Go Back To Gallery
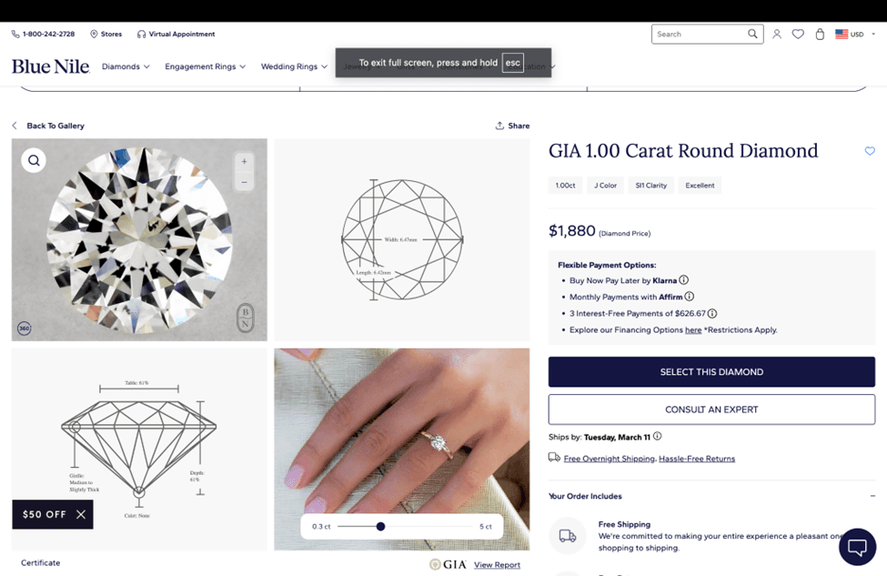Viewport: 887px width, 576px height. point(48,126)
